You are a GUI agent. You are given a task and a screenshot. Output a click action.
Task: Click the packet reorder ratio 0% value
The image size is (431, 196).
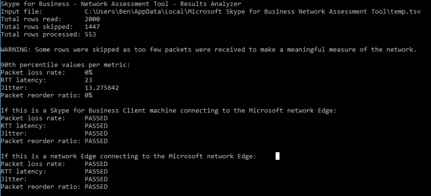(89, 96)
